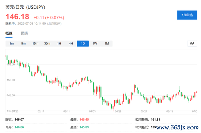Image resolution: width=201 pixels, height=133 pixels.
Task: Select the 1W interval
Action: tap(95, 44)
